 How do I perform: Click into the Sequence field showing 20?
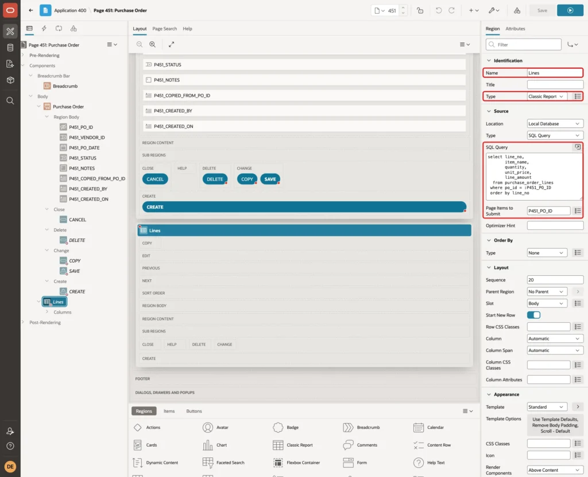coord(555,280)
